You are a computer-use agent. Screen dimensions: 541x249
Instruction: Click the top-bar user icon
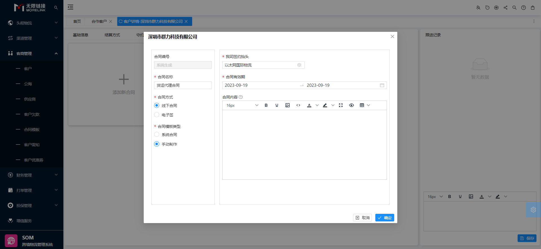[478, 8]
